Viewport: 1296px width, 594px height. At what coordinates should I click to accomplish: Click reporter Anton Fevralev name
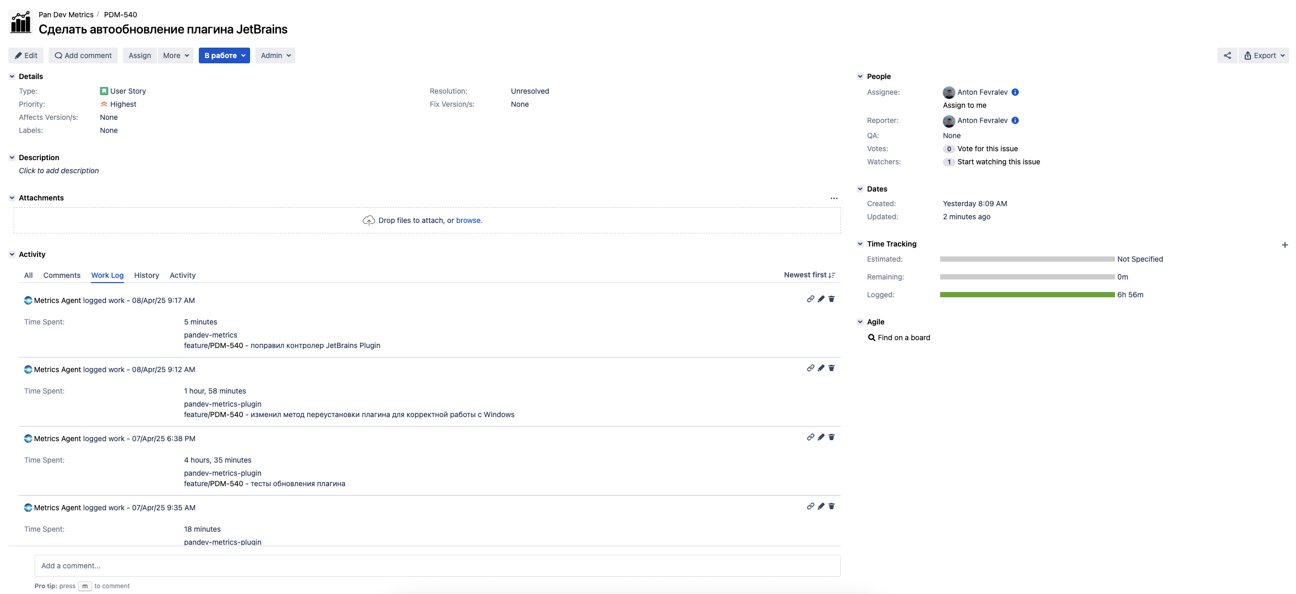(982, 120)
